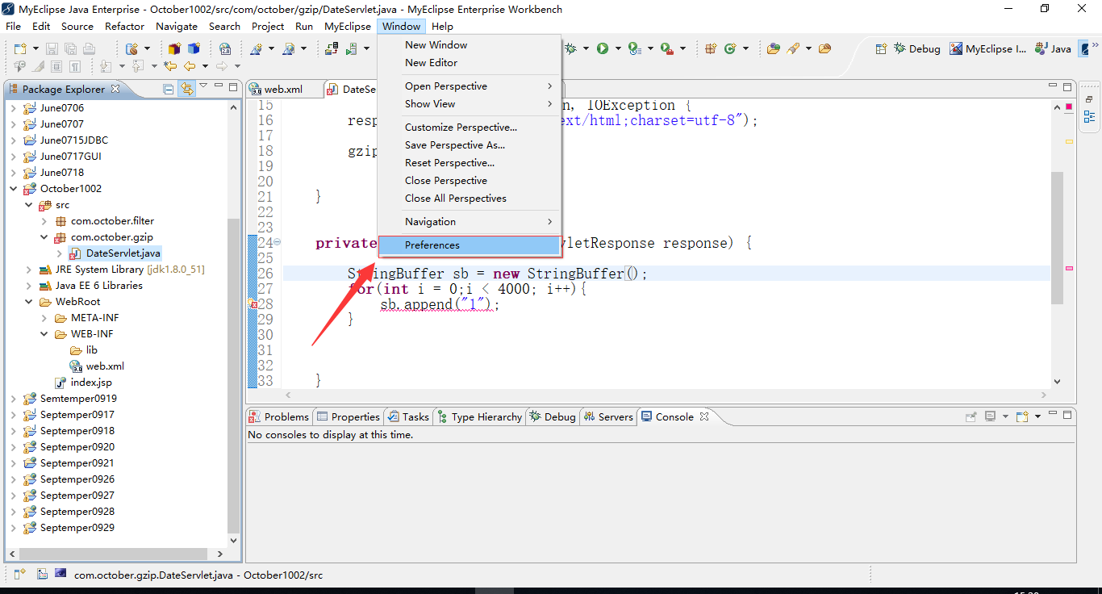Open the Java perspective
The height and width of the screenshot is (594, 1102).
1054,48
